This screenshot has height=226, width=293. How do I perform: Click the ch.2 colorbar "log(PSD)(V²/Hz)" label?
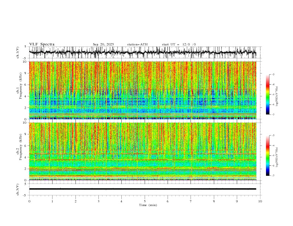(277, 157)
